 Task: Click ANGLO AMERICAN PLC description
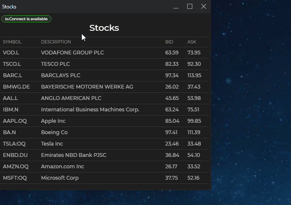point(71,98)
